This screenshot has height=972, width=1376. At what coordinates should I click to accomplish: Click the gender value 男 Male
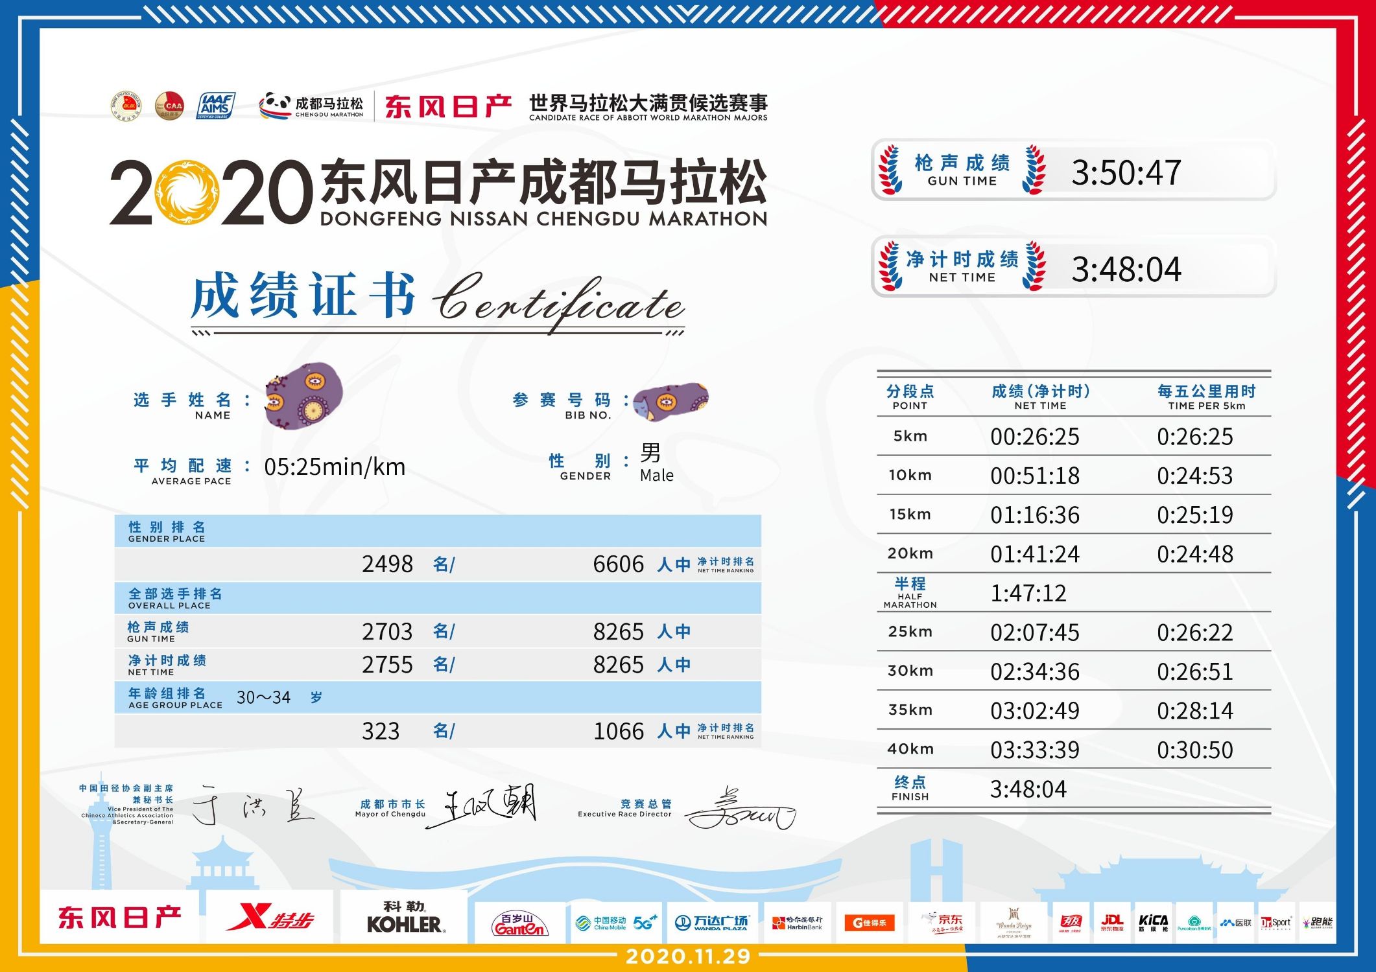(656, 462)
